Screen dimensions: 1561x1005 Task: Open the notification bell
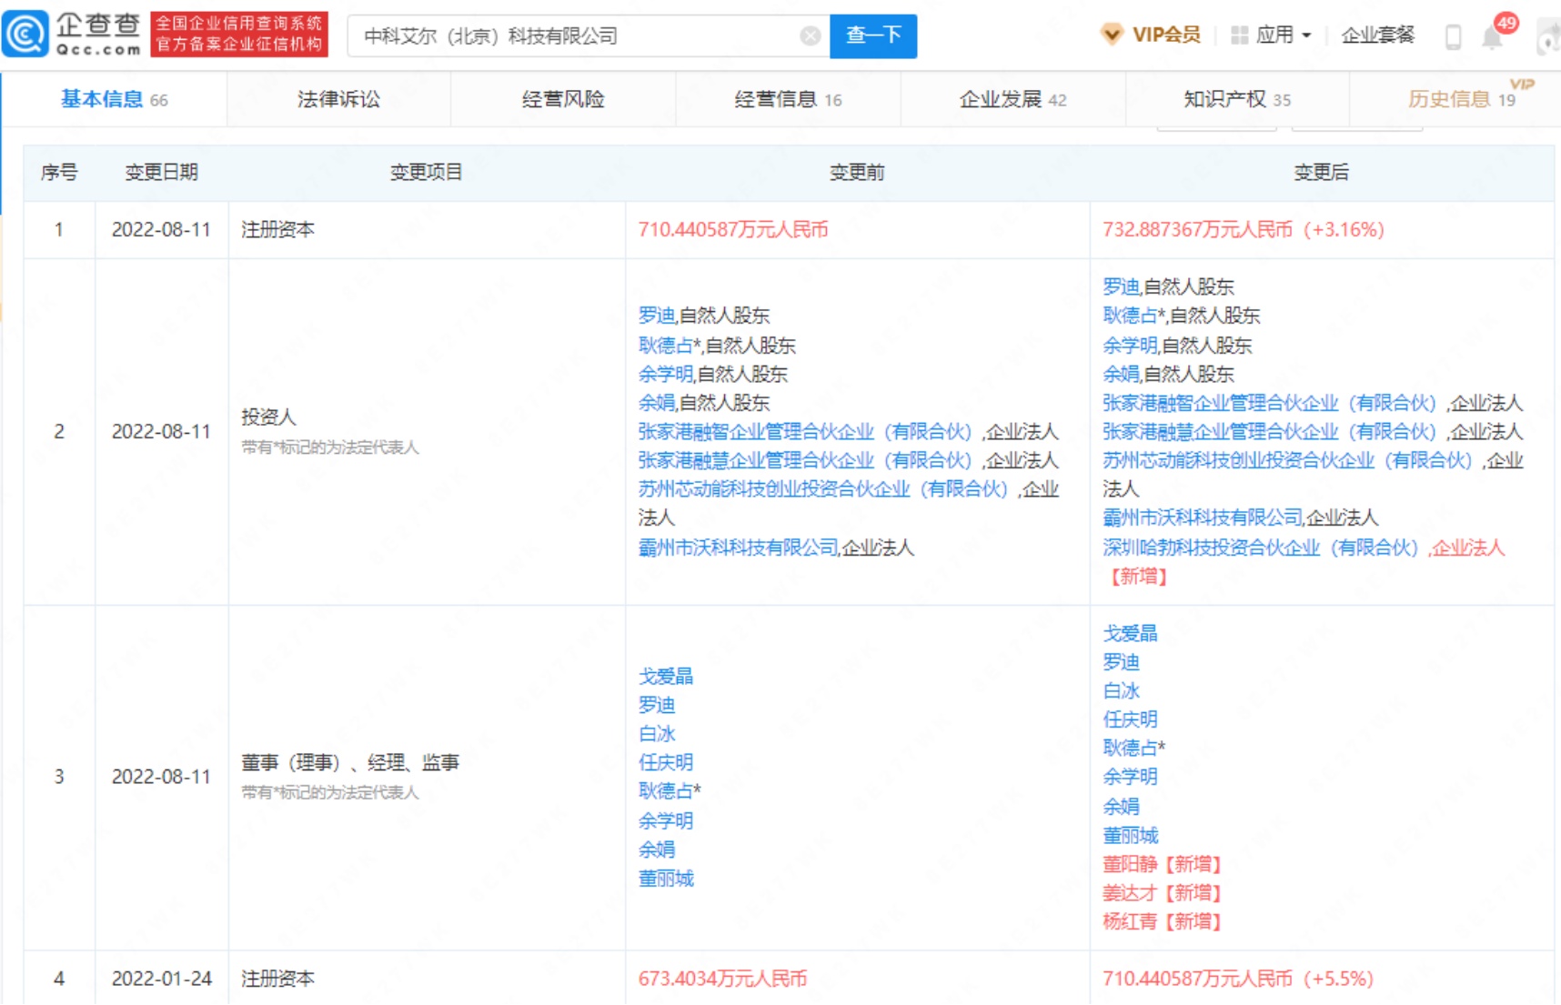(1492, 37)
